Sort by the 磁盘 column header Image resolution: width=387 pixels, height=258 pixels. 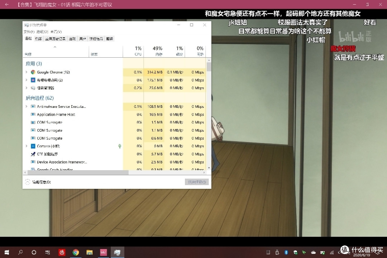175,51
